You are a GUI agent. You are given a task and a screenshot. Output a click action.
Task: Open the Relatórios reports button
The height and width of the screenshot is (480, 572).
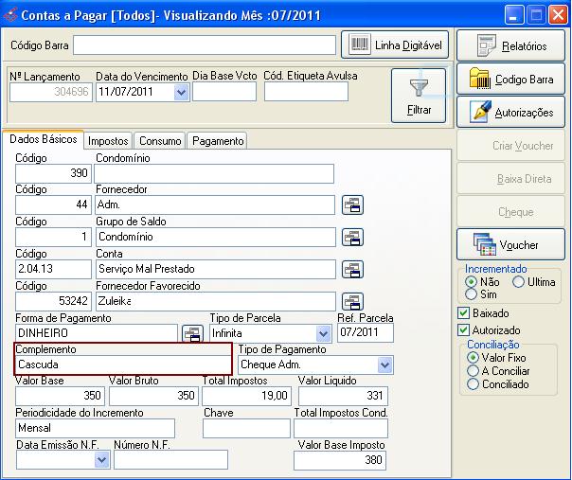(511, 45)
